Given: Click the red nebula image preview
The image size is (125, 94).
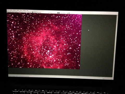Looking at the screenshot, I should coord(44,41).
